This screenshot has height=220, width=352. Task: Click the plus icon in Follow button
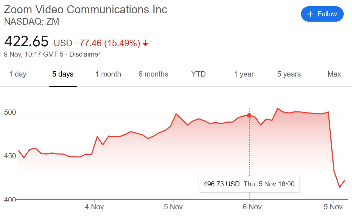tap(310, 14)
